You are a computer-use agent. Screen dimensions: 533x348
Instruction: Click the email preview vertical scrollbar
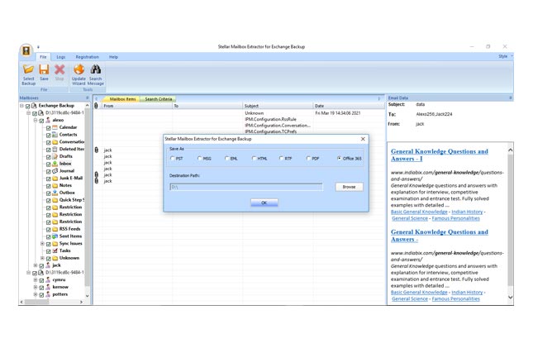coord(510,225)
